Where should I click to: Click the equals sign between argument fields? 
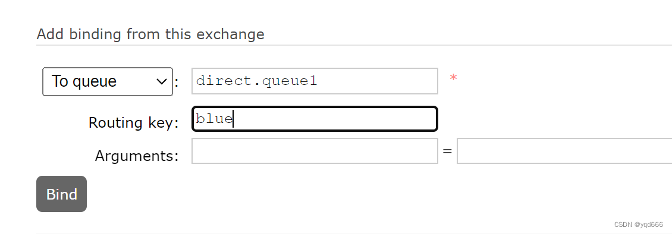(x=447, y=151)
